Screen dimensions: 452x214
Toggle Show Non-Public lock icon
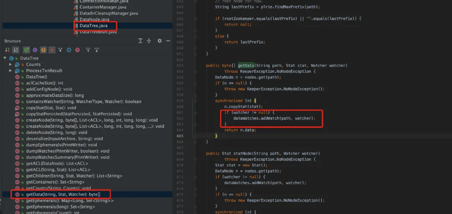(52, 50)
